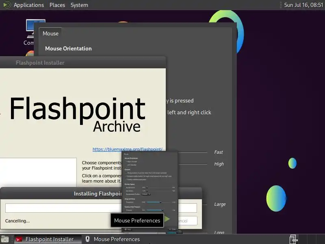Open the bluemaxima.org/flashpoint link
This screenshot has width=325, height=244.
point(127,149)
